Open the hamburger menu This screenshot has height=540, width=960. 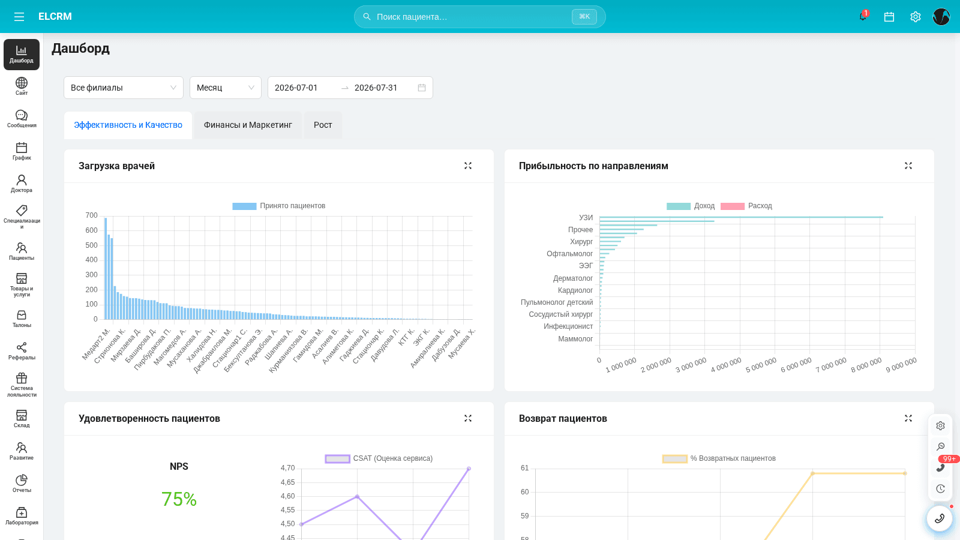[x=19, y=17]
